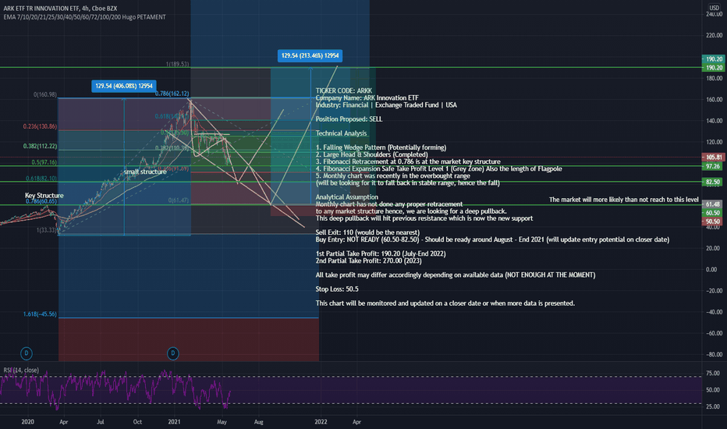Click the 1(189.53) Fibonacci level label

click(x=178, y=64)
